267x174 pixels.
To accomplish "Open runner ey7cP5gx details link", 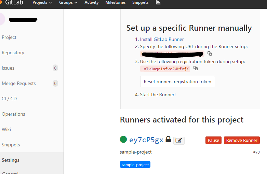I will click(146, 140).
